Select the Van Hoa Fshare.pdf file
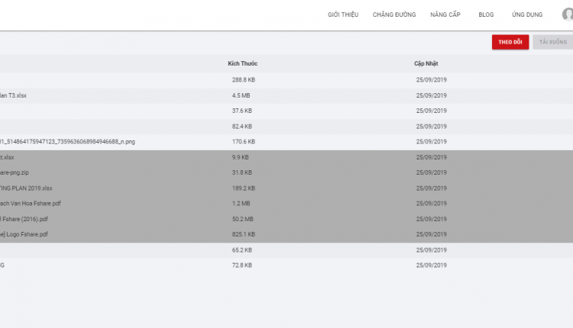Viewport: 573px width, 328px height. (x=31, y=204)
